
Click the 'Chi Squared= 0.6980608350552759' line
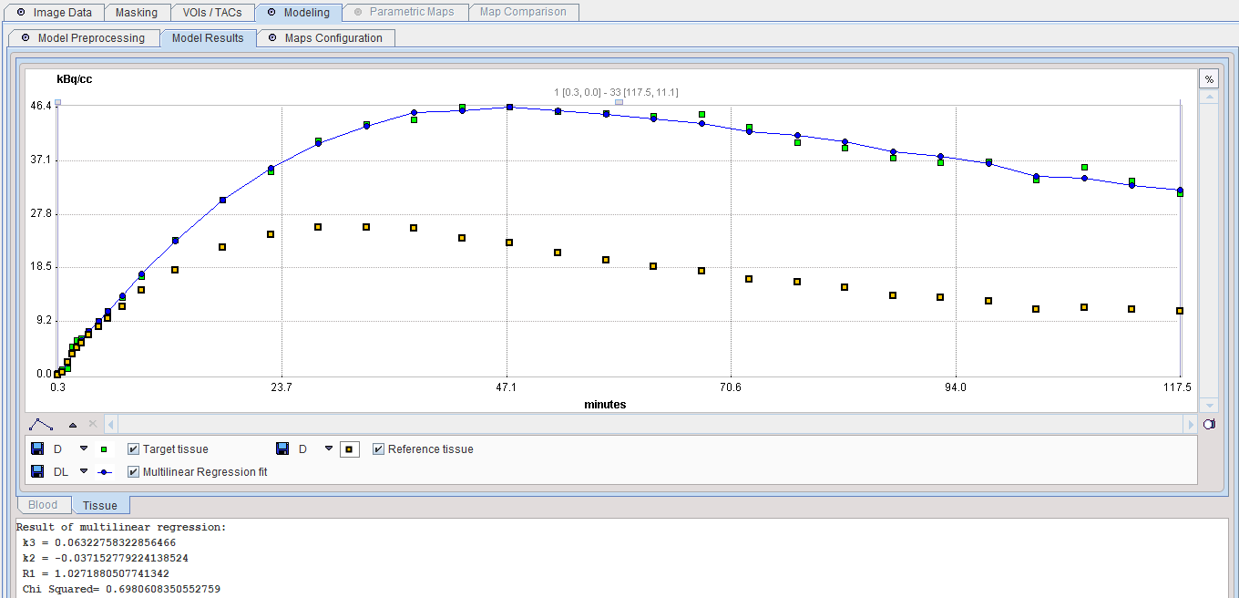tap(121, 589)
